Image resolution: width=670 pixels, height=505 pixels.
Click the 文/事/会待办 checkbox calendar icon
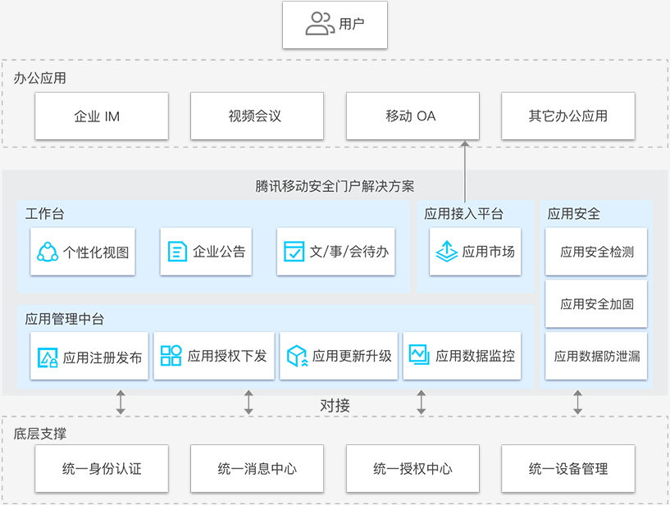(x=294, y=252)
